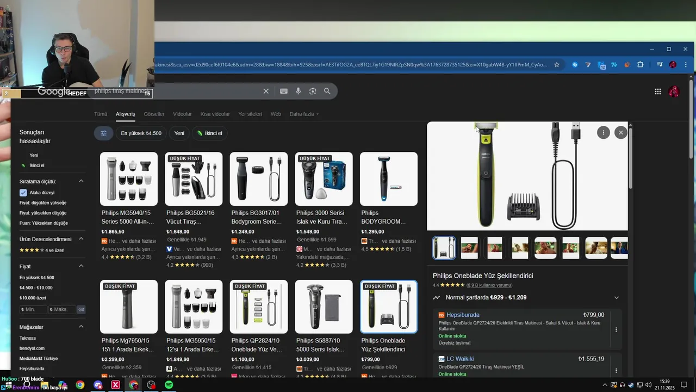
Task: Collapse the Mağazalar section
Action: [81, 327]
